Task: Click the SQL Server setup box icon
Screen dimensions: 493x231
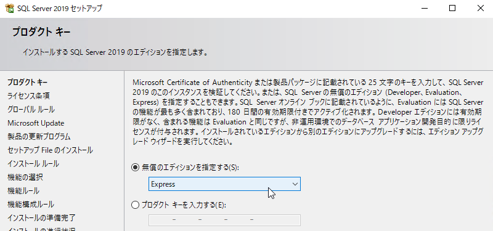Action: [x=10, y=8]
